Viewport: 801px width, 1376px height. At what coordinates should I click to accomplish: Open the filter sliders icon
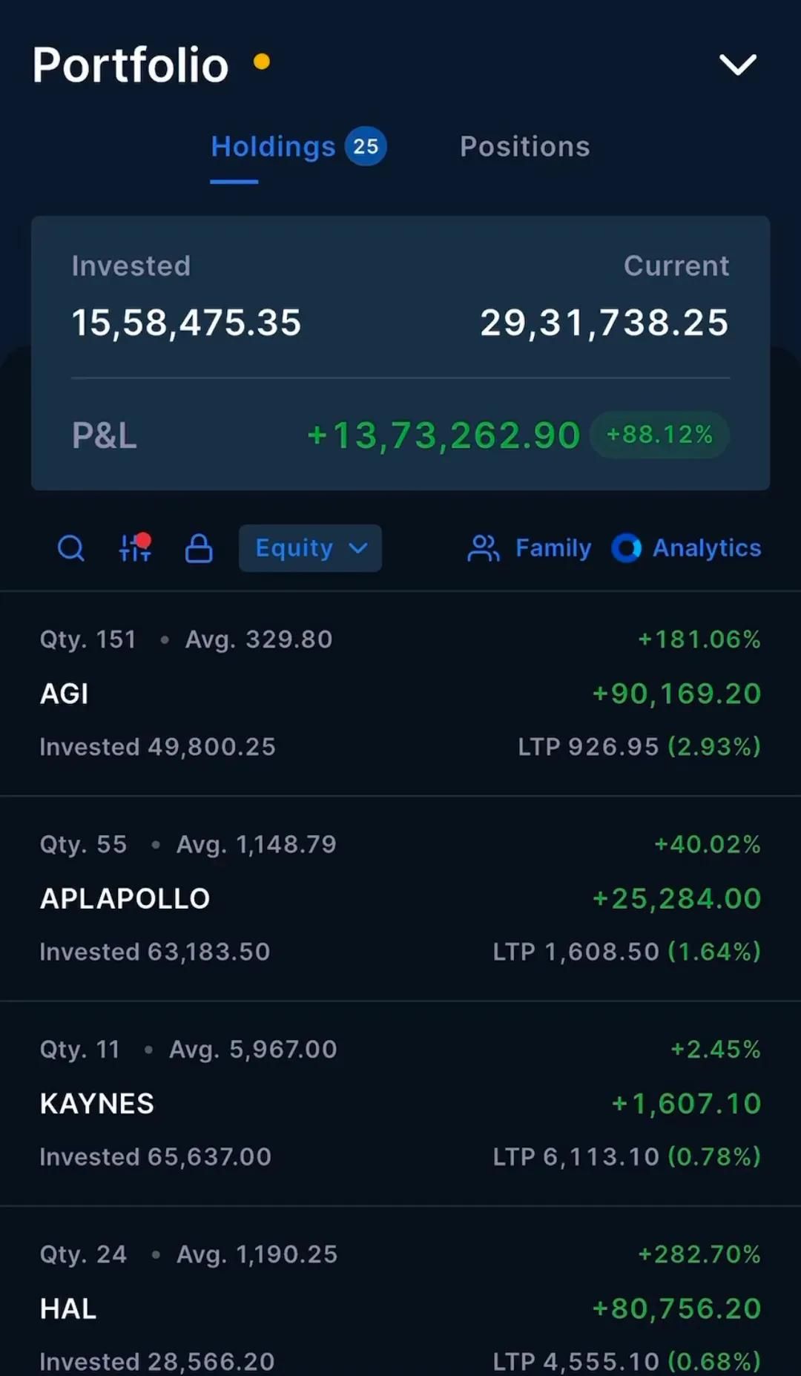click(135, 548)
